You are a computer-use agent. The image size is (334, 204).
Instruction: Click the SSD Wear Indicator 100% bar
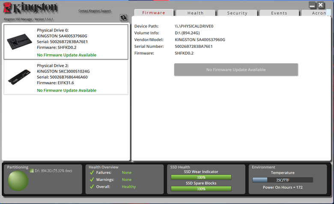pyautogui.click(x=201, y=177)
